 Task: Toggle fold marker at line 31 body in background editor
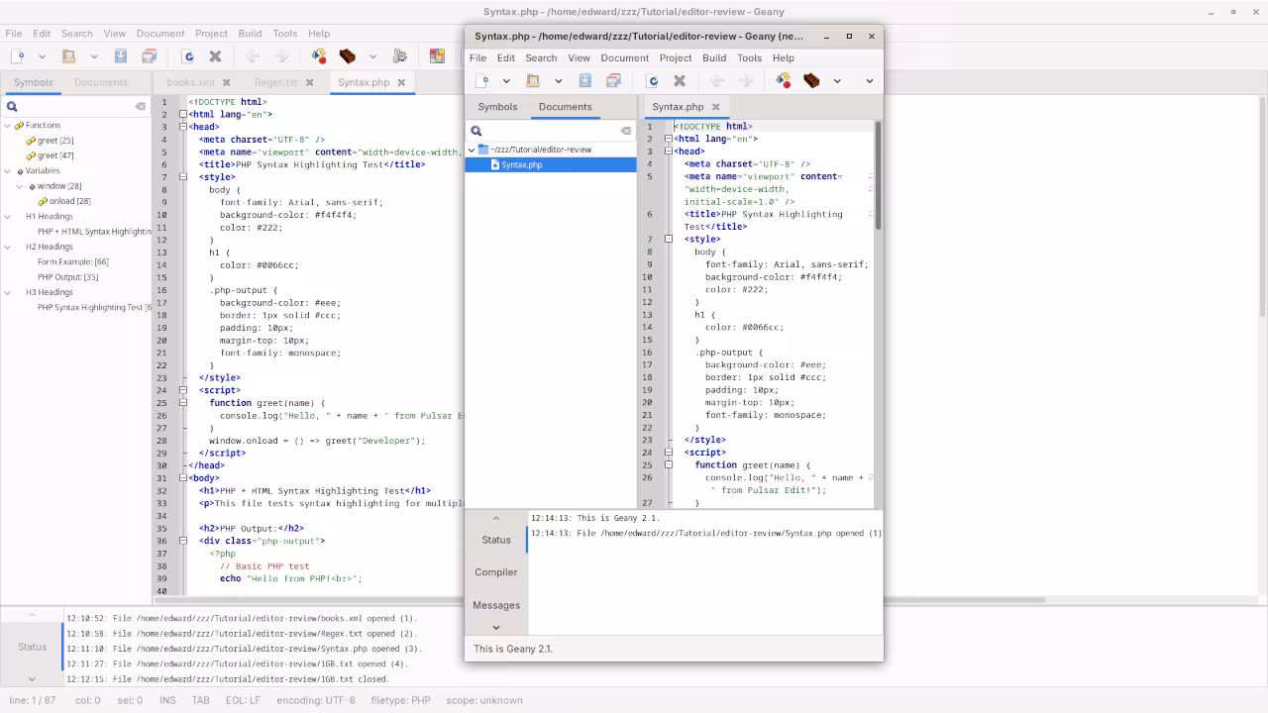click(183, 478)
